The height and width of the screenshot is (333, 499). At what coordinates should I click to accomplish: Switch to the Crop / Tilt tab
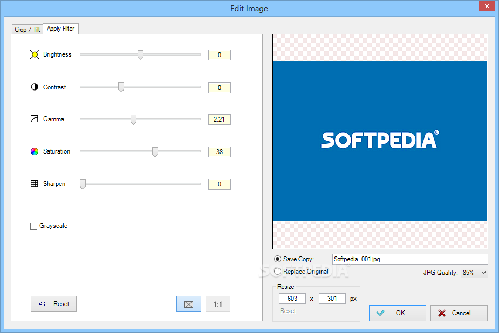[x=28, y=30]
